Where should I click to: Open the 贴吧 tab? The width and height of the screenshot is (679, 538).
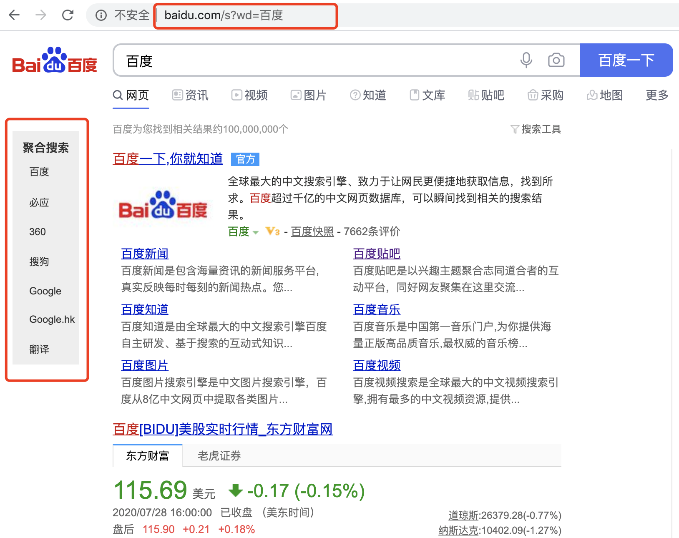(486, 96)
